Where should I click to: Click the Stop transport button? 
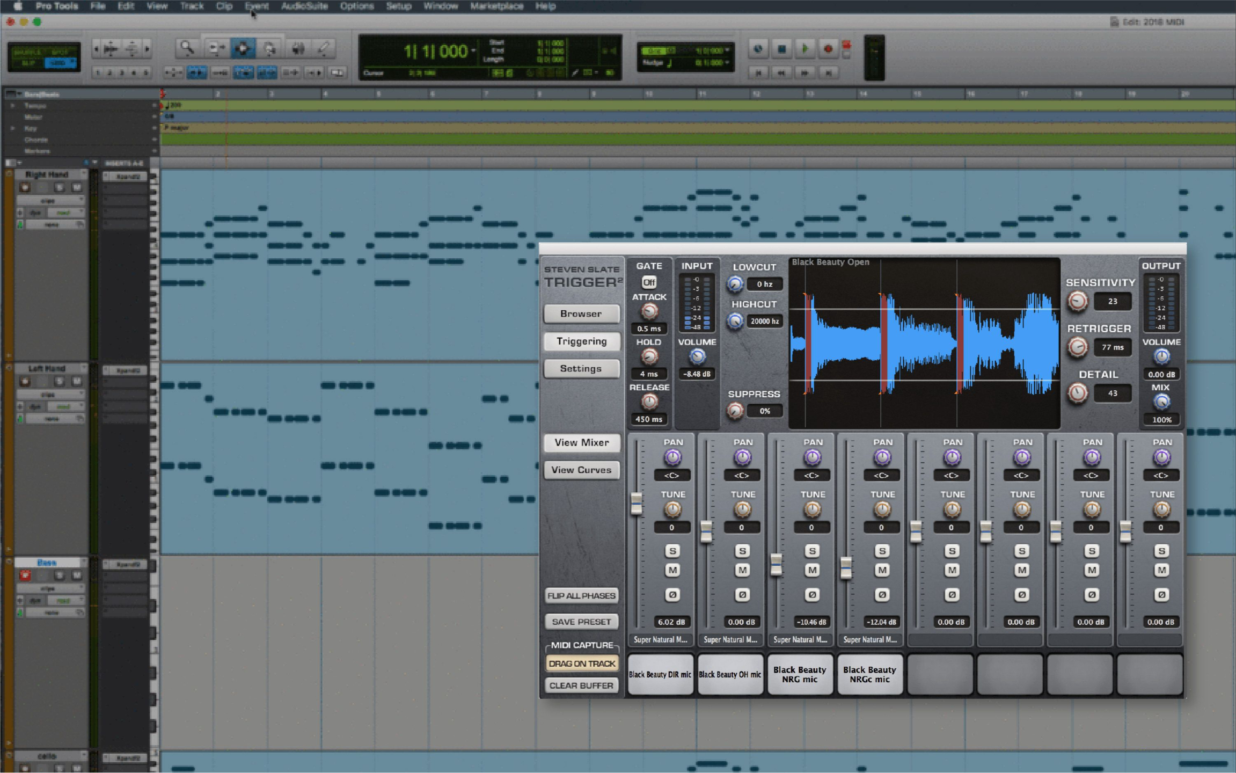pyautogui.click(x=781, y=49)
